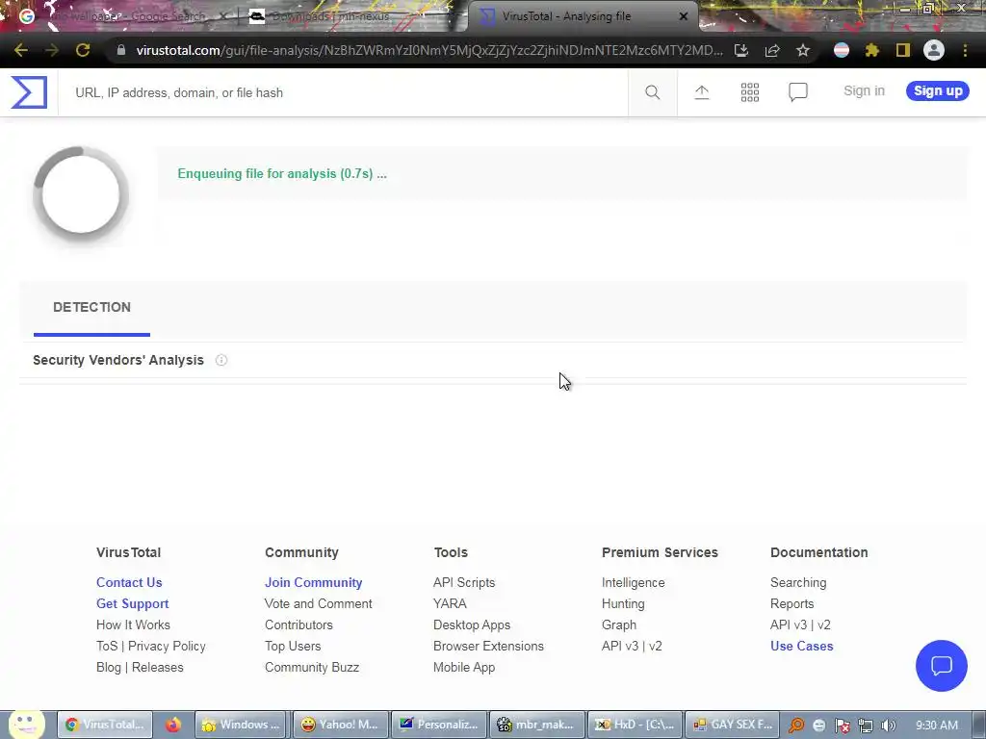Open the Graph link
986x739 pixels.
tap(619, 625)
